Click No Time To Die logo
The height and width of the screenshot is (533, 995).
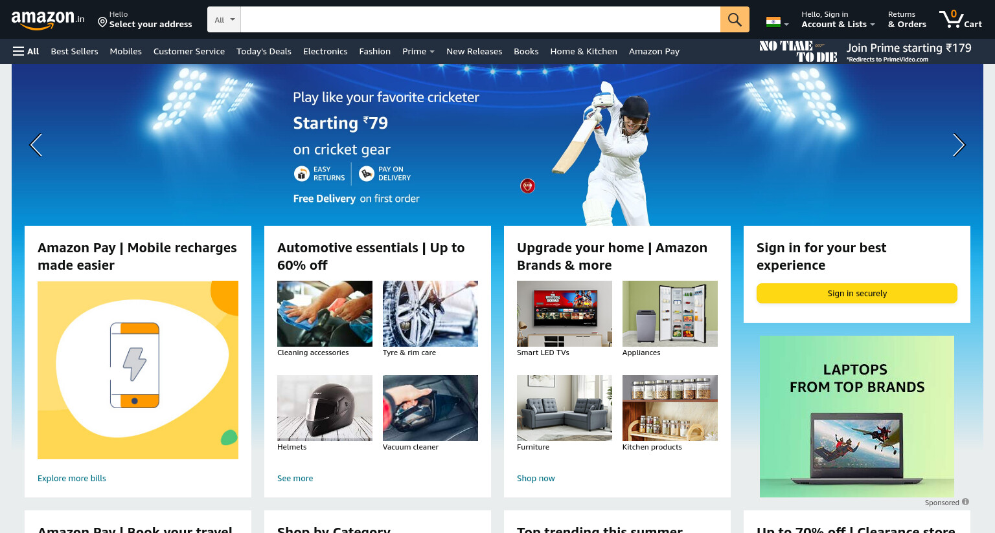pos(799,52)
